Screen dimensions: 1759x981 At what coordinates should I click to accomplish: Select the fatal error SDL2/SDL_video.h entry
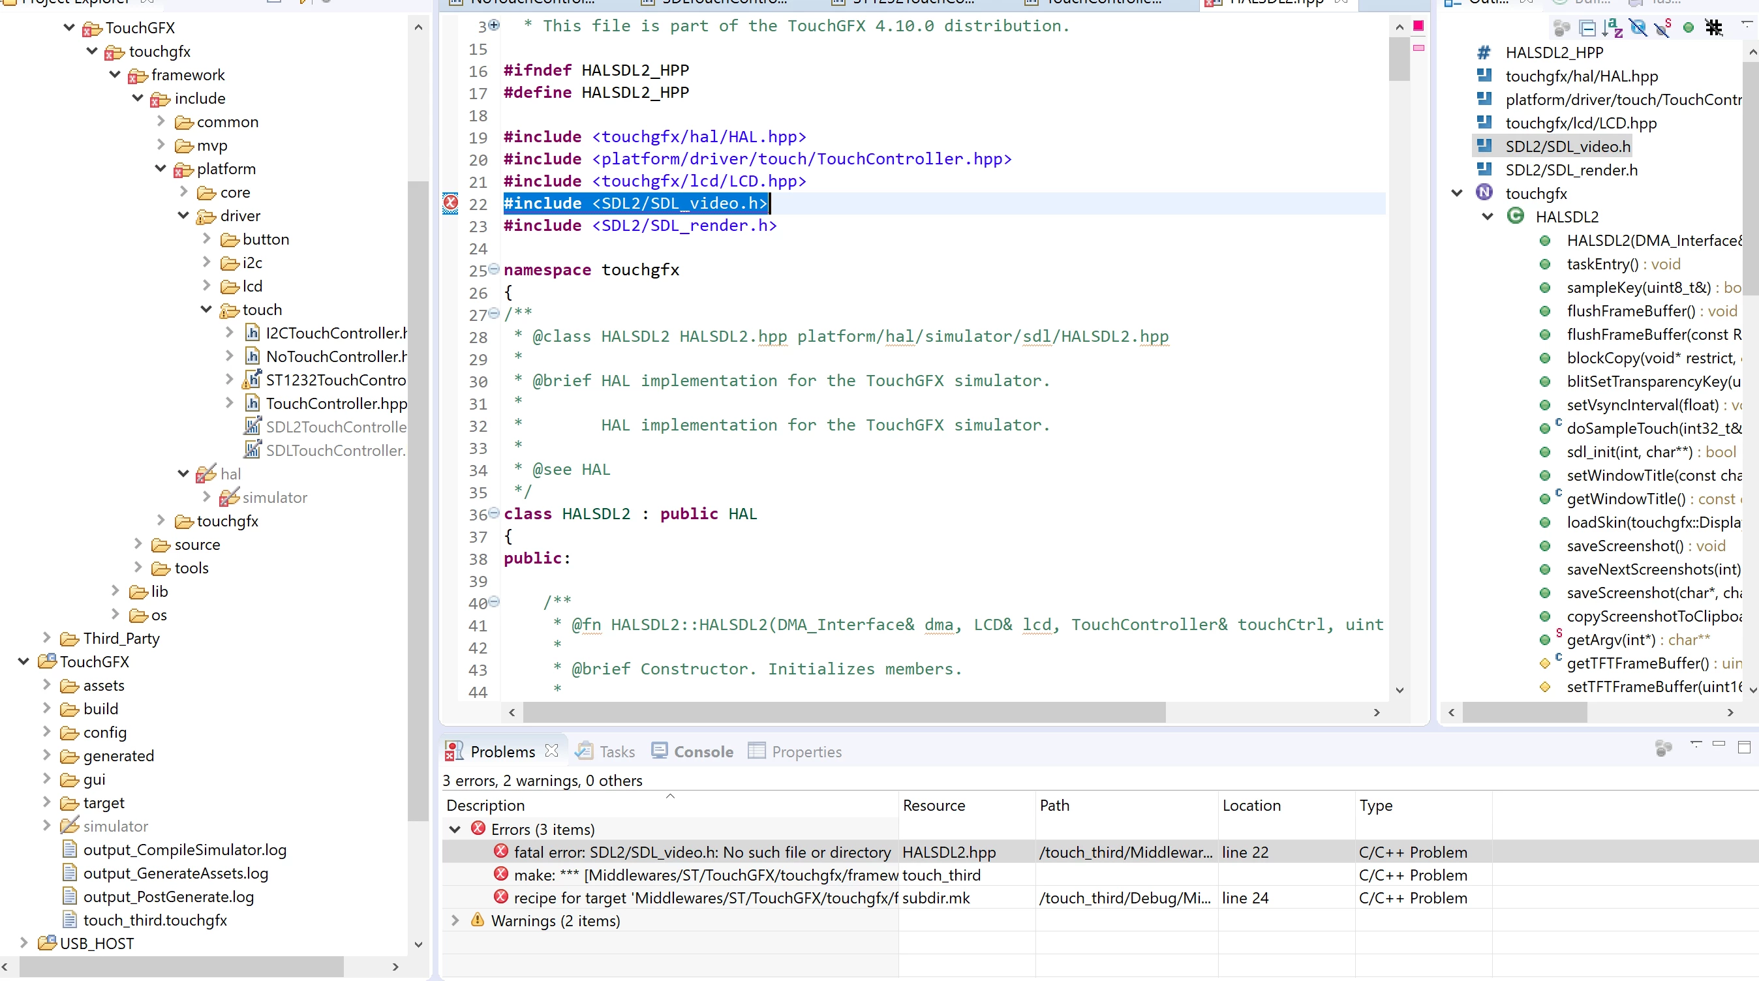point(702,852)
